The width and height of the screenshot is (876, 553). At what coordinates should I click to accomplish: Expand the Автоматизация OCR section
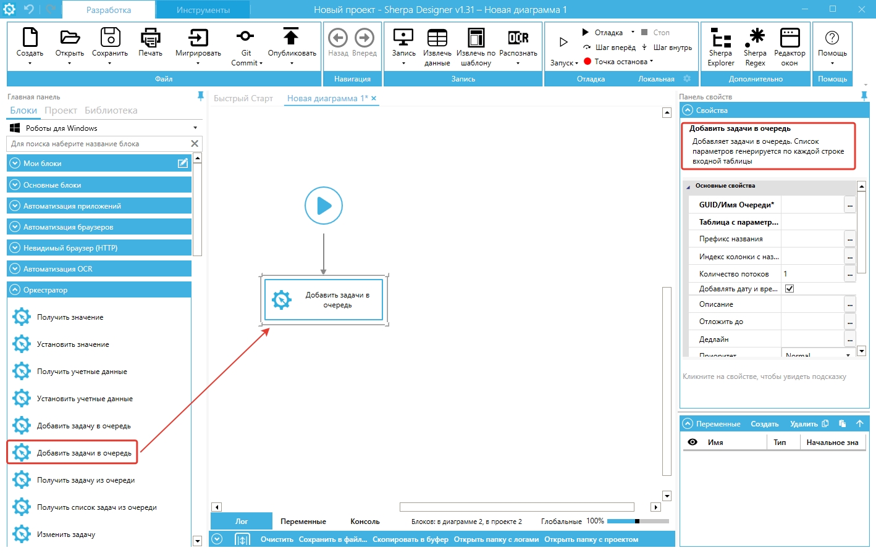click(x=15, y=269)
